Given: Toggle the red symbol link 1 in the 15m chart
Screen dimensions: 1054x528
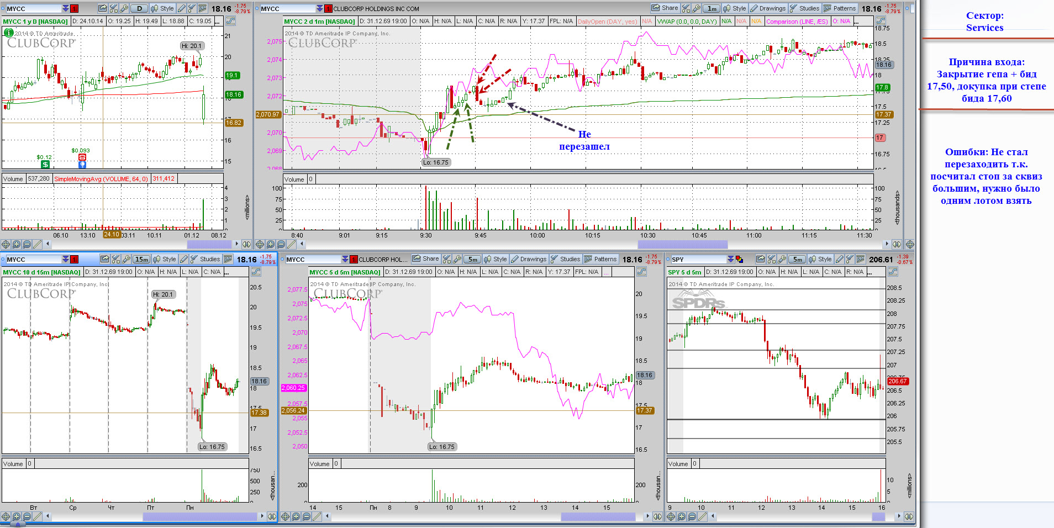Looking at the screenshot, I should [74, 259].
